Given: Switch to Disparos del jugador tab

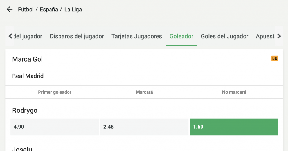Looking at the screenshot, I should point(77,36).
